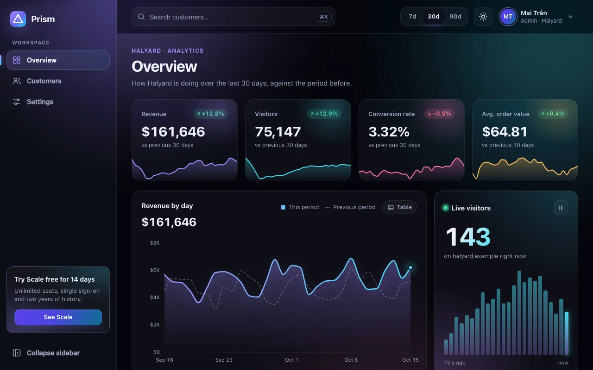Click the 75,147 Visitors value
The image size is (593, 370).
(278, 132)
